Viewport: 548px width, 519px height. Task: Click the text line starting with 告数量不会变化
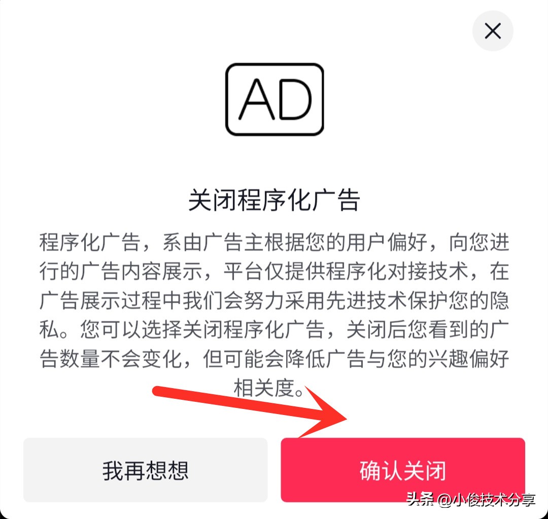pyautogui.click(x=275, y=359)
